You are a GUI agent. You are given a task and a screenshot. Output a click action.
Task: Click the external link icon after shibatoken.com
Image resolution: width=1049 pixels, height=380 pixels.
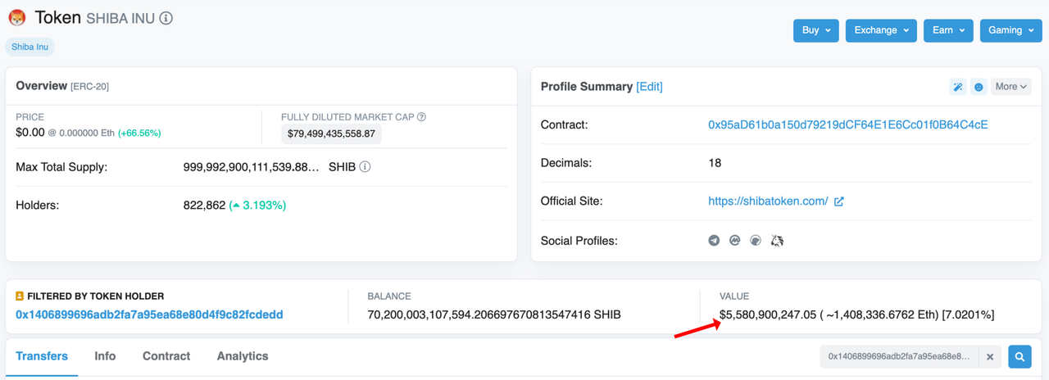point(838,201)
